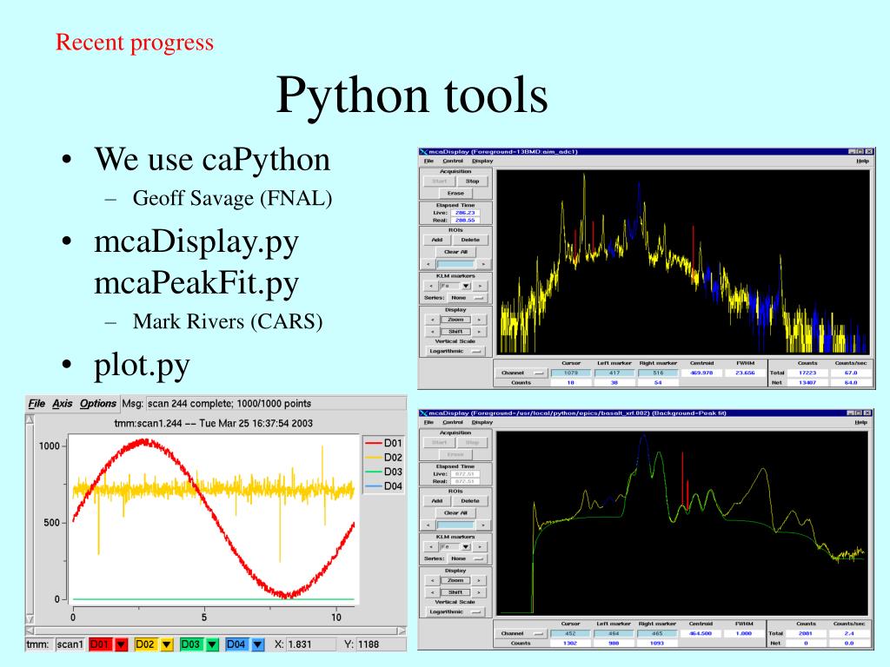Image resolution: width=890 pixels, height=667 pixels.
Task: Step to next ROI in 13BMD mcaDisplay
Action: [x=483, y=264]
